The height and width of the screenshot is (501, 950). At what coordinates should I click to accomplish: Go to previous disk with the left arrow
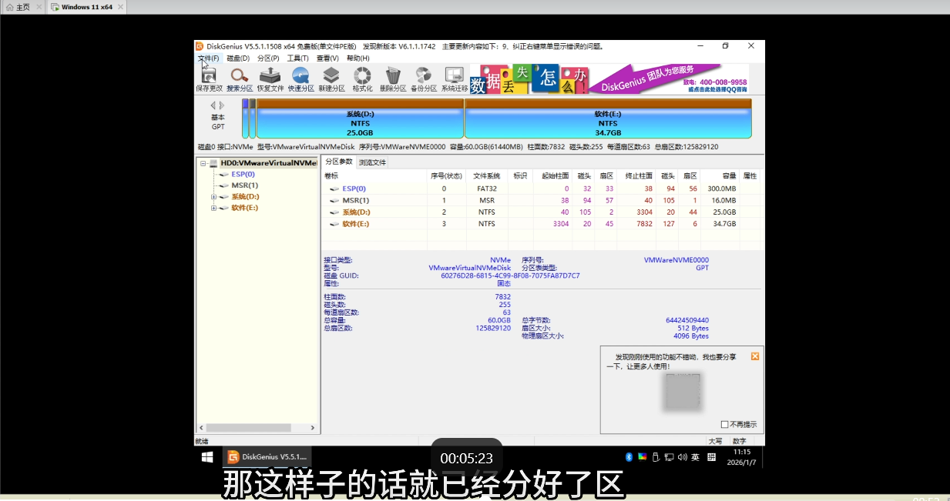coord(214,105)
